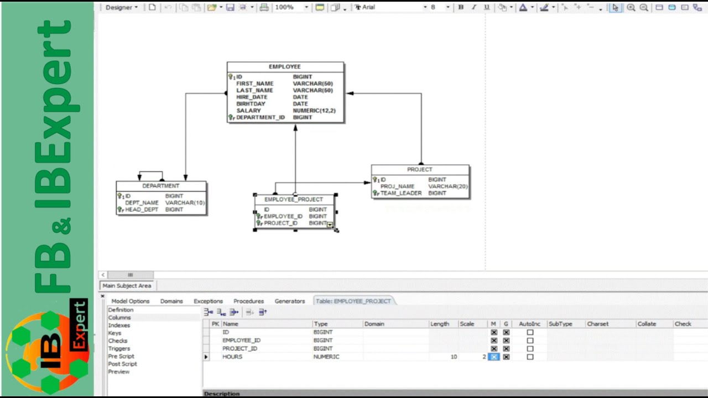This screenshot has height=398, width=708.
Task: Click the Main Subject Area tab
Action: pos(127,286)
